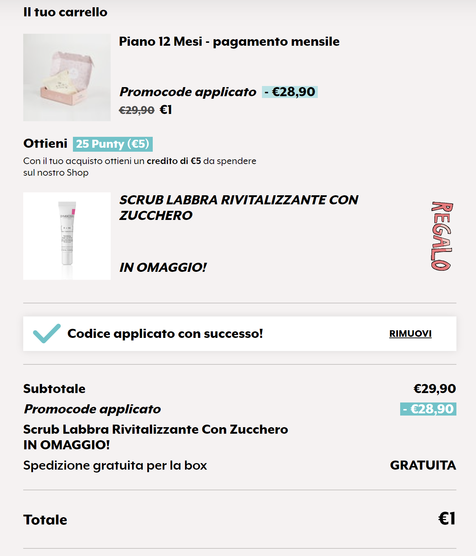
Task: Select the 25 Punty (€5) badge
Action: [x=112, y=144]
